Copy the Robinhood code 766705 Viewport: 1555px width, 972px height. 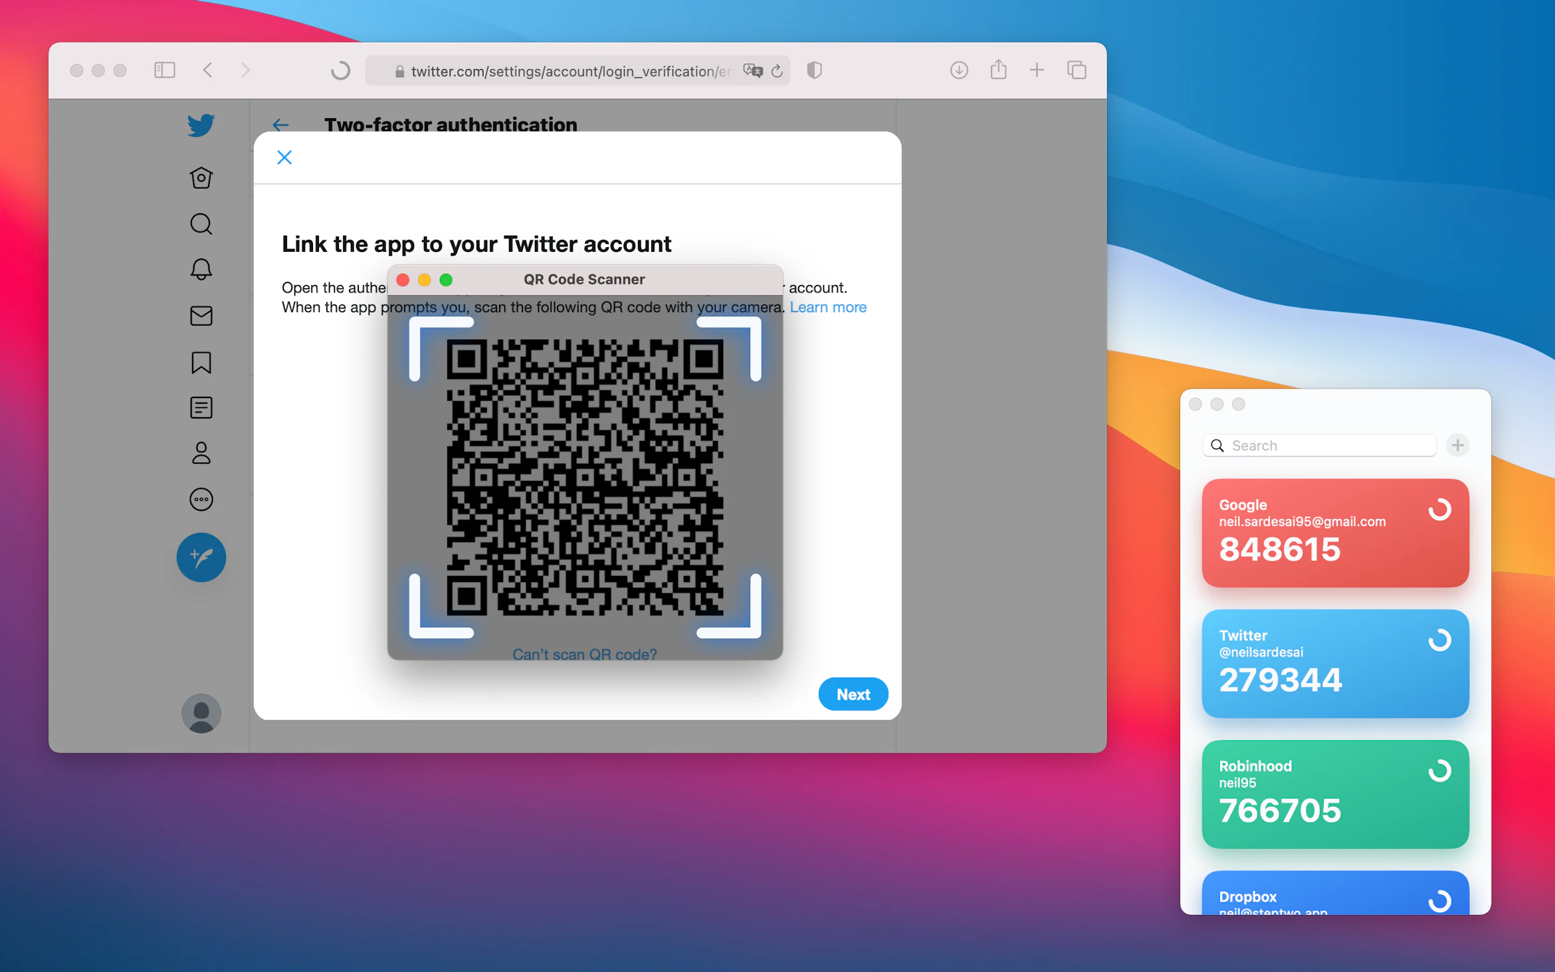click(x=1279, y=811)
